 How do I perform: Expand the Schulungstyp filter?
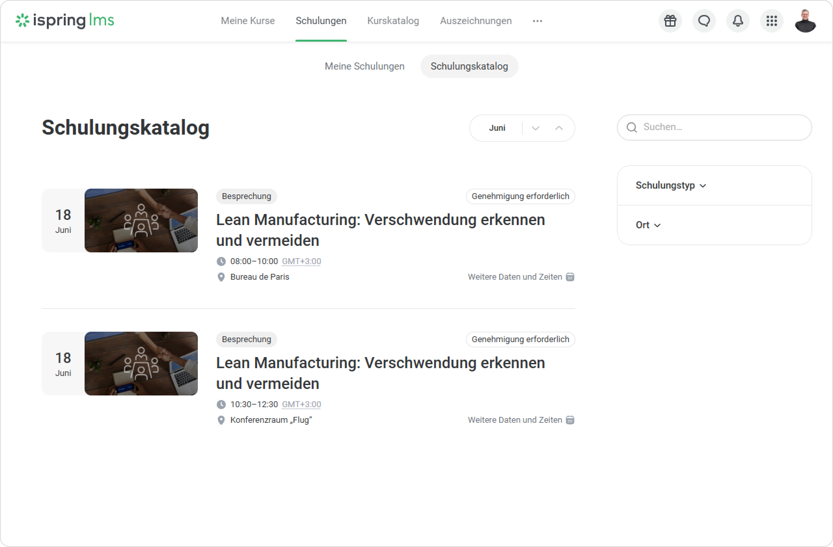coord(671,185)
